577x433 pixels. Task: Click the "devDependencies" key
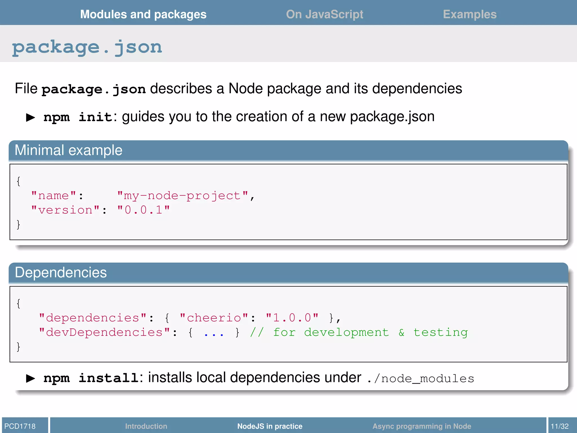[105, 332]
